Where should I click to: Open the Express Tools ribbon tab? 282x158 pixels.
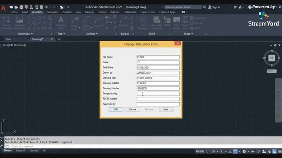click(x=148, y=12)
